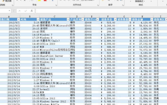Select column H by its header
This screenshot has height=105, width=167.
[142, 16]
